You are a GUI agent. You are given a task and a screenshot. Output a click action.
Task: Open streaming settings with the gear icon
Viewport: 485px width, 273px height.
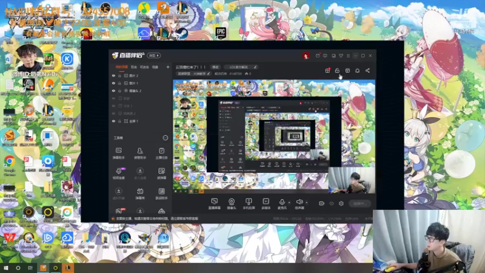tap(341, 203)
